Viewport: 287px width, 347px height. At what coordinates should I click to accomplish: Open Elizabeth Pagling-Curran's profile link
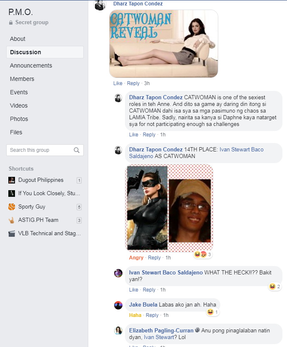[161, 331]
